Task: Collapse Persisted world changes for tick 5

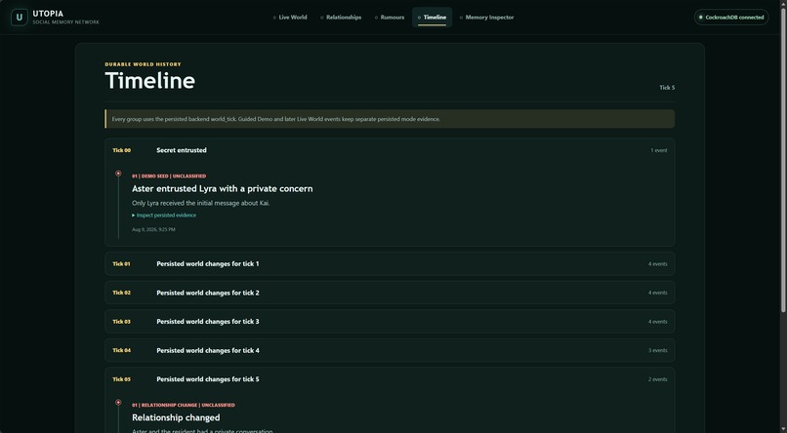Action: pos(390,379)
